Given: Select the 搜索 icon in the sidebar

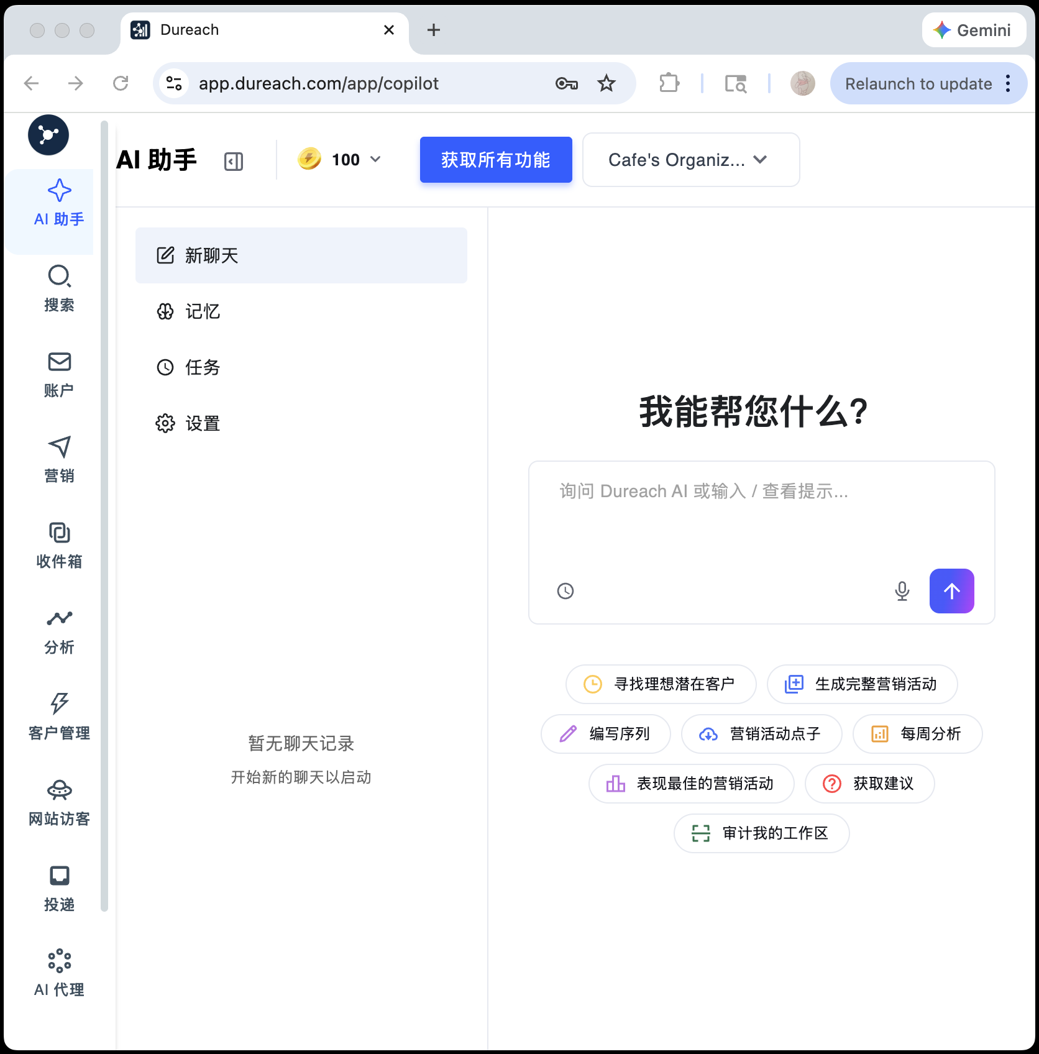Looking at the screenshot, I should (x=59, y=288).
